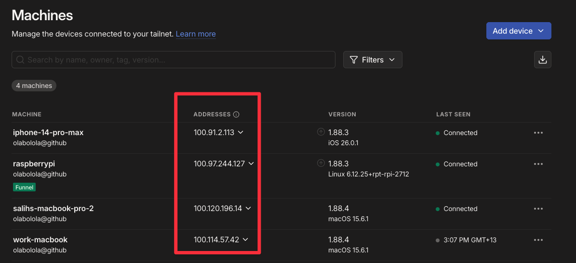Screen dimensions: 576x263
Task: Follow the Learn more link
Action: pos(196,34)
